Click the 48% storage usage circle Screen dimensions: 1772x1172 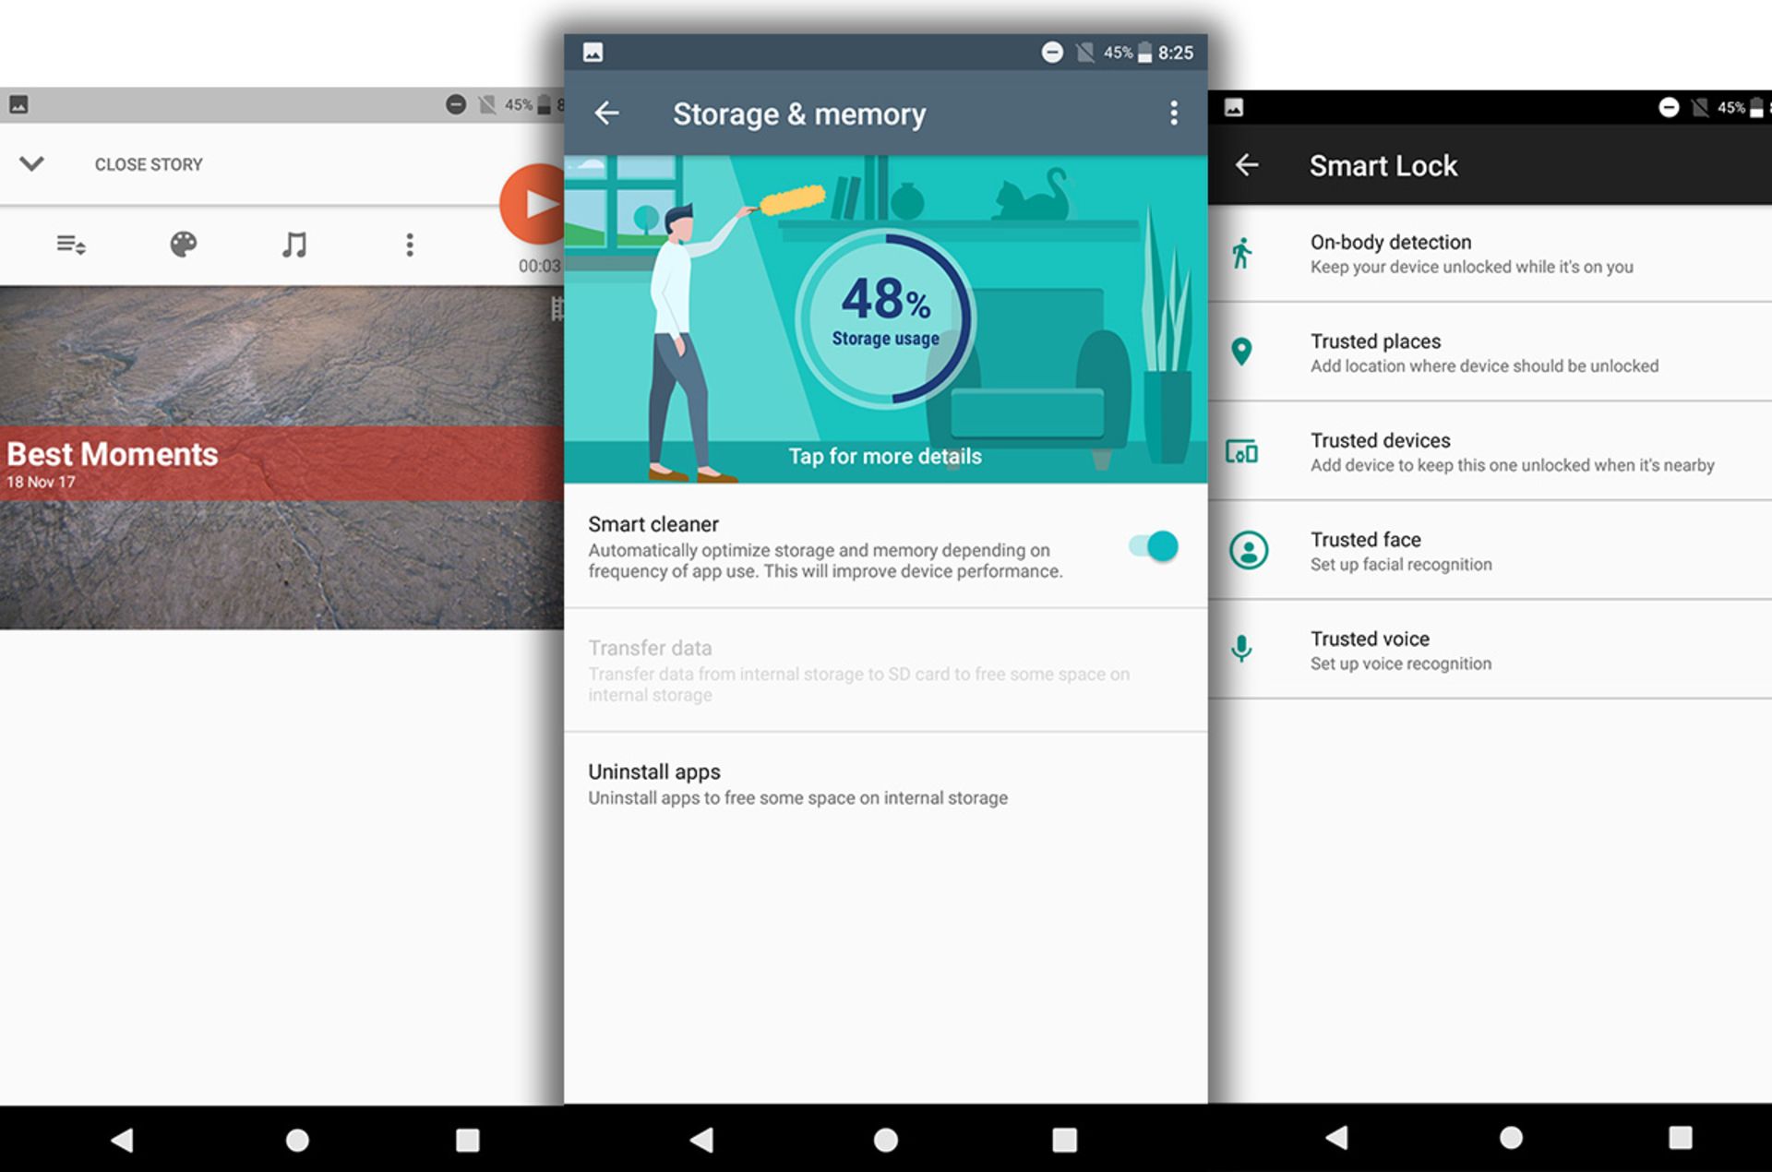point(884,317)
